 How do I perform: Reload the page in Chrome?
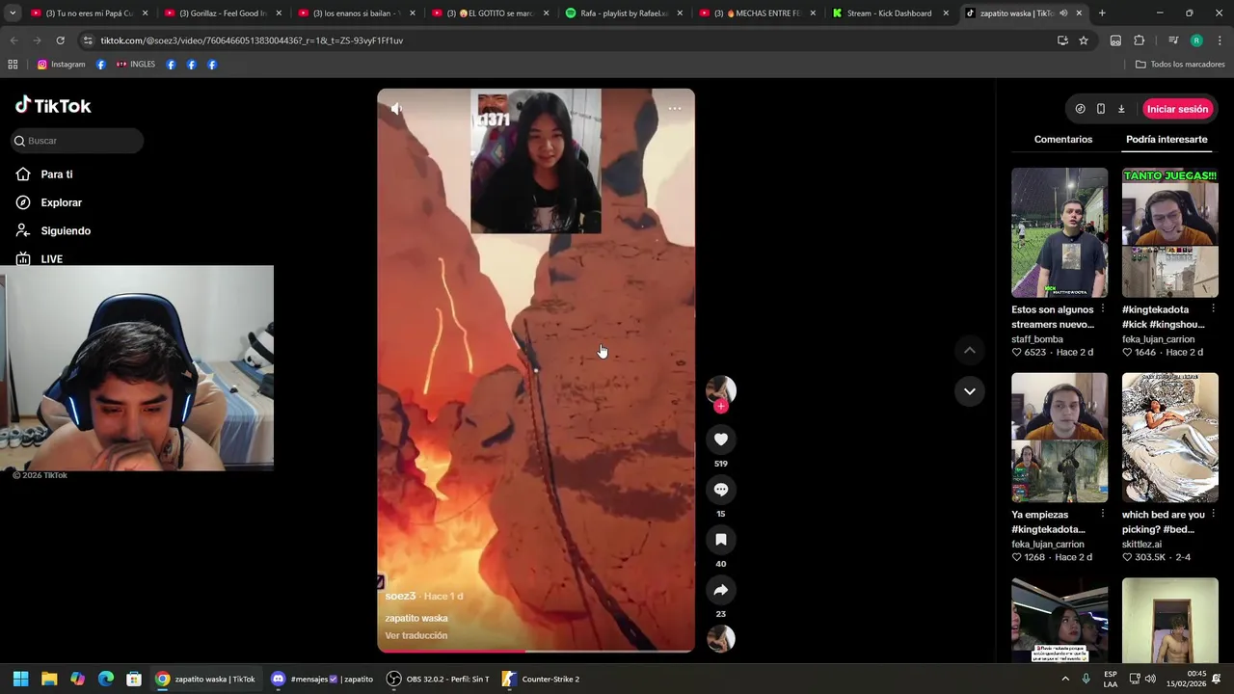[x=60, y=40]
